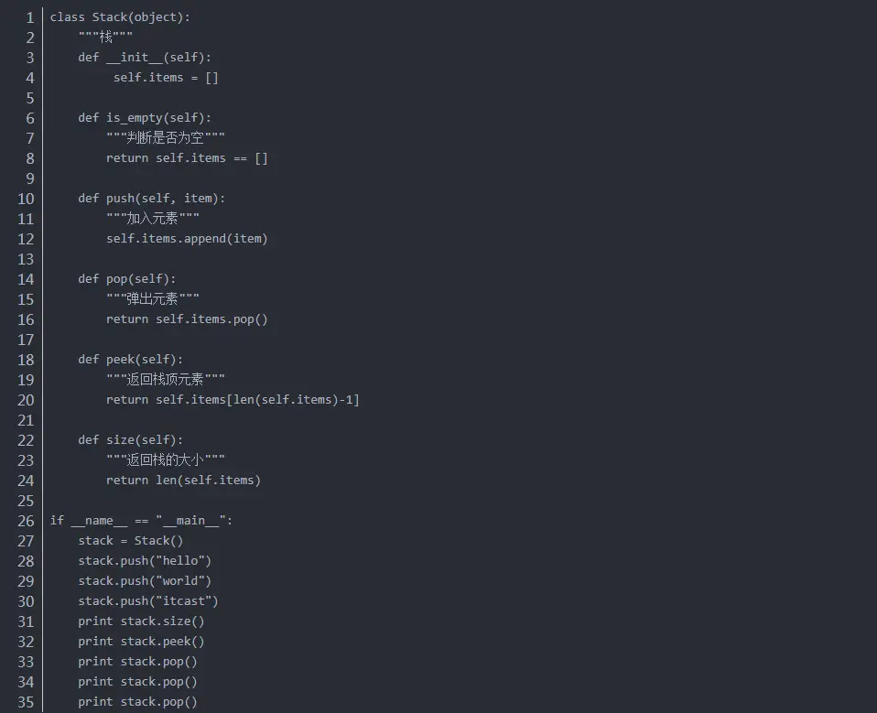
Task: Click line number 1 in the gutter
Action: [x=30, y=17]
